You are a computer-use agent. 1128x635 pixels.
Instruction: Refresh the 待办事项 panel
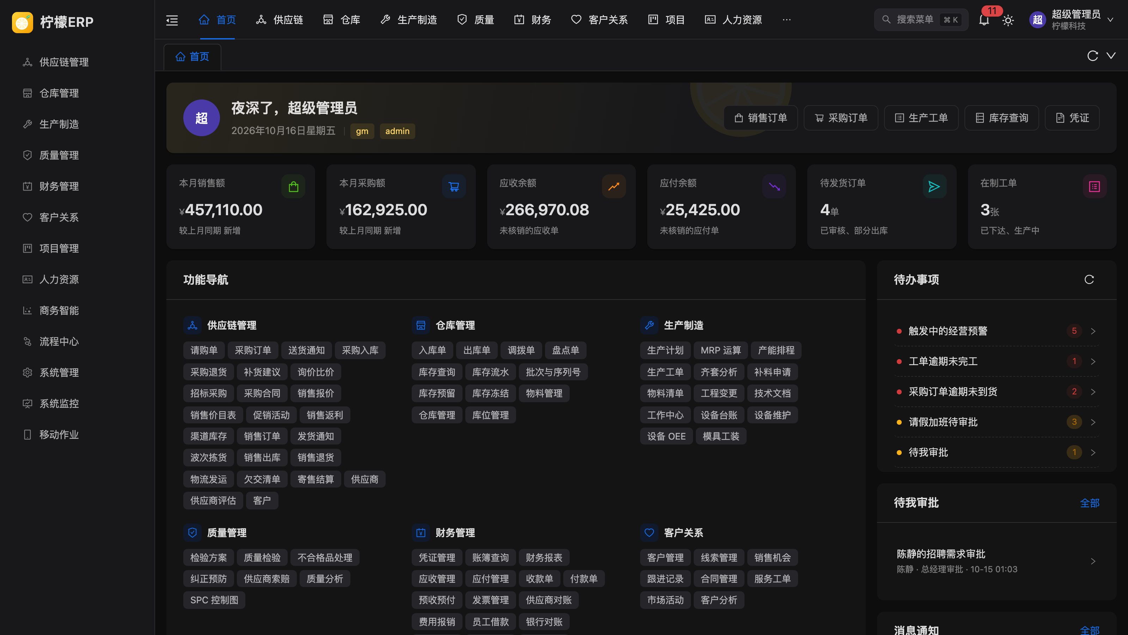tap(1089, 280)
